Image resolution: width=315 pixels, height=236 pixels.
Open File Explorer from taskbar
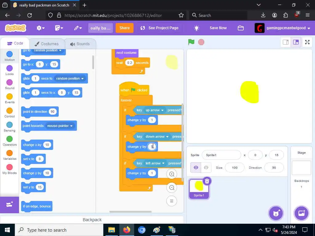(111, 230)
